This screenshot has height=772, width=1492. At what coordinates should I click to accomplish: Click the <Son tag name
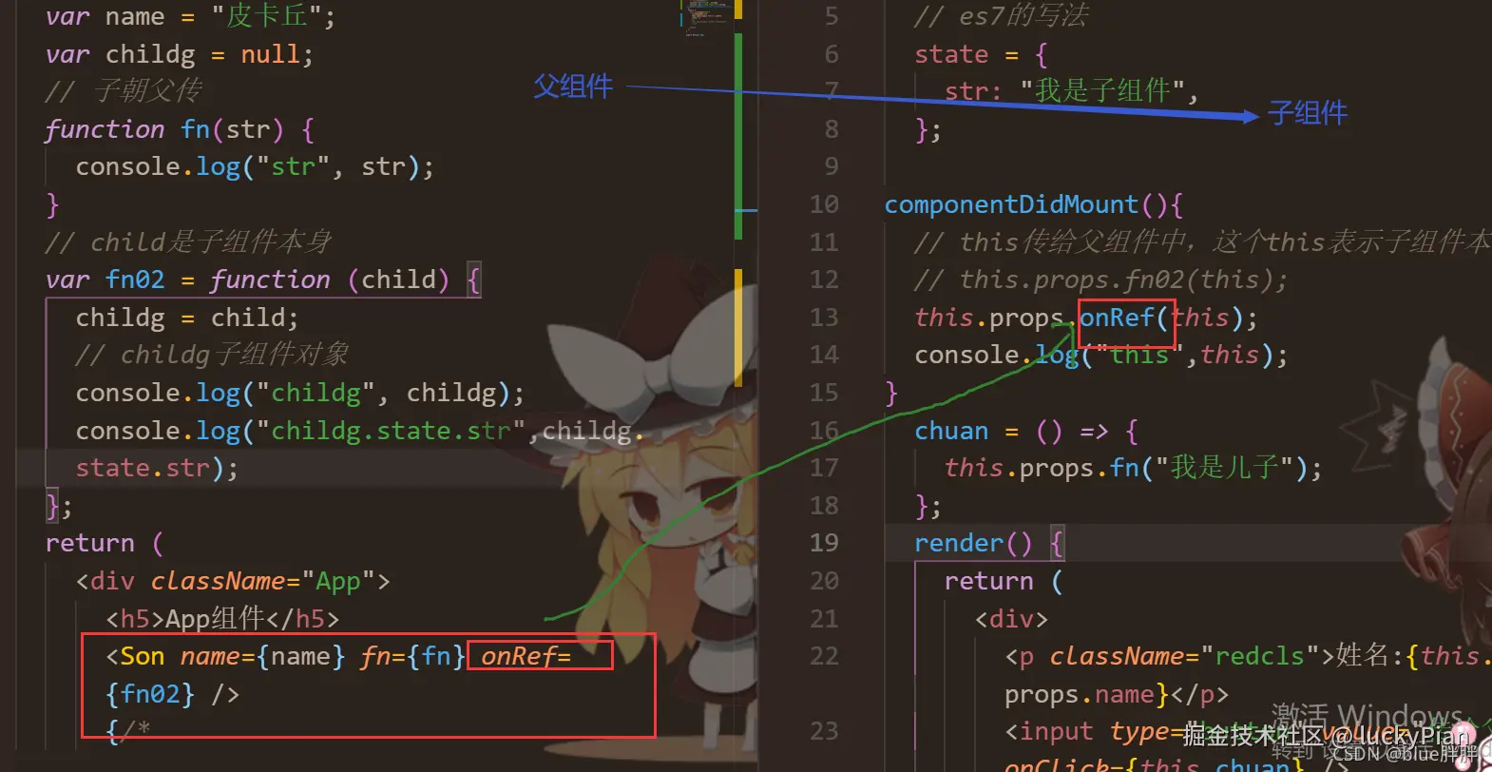[136, 656]
